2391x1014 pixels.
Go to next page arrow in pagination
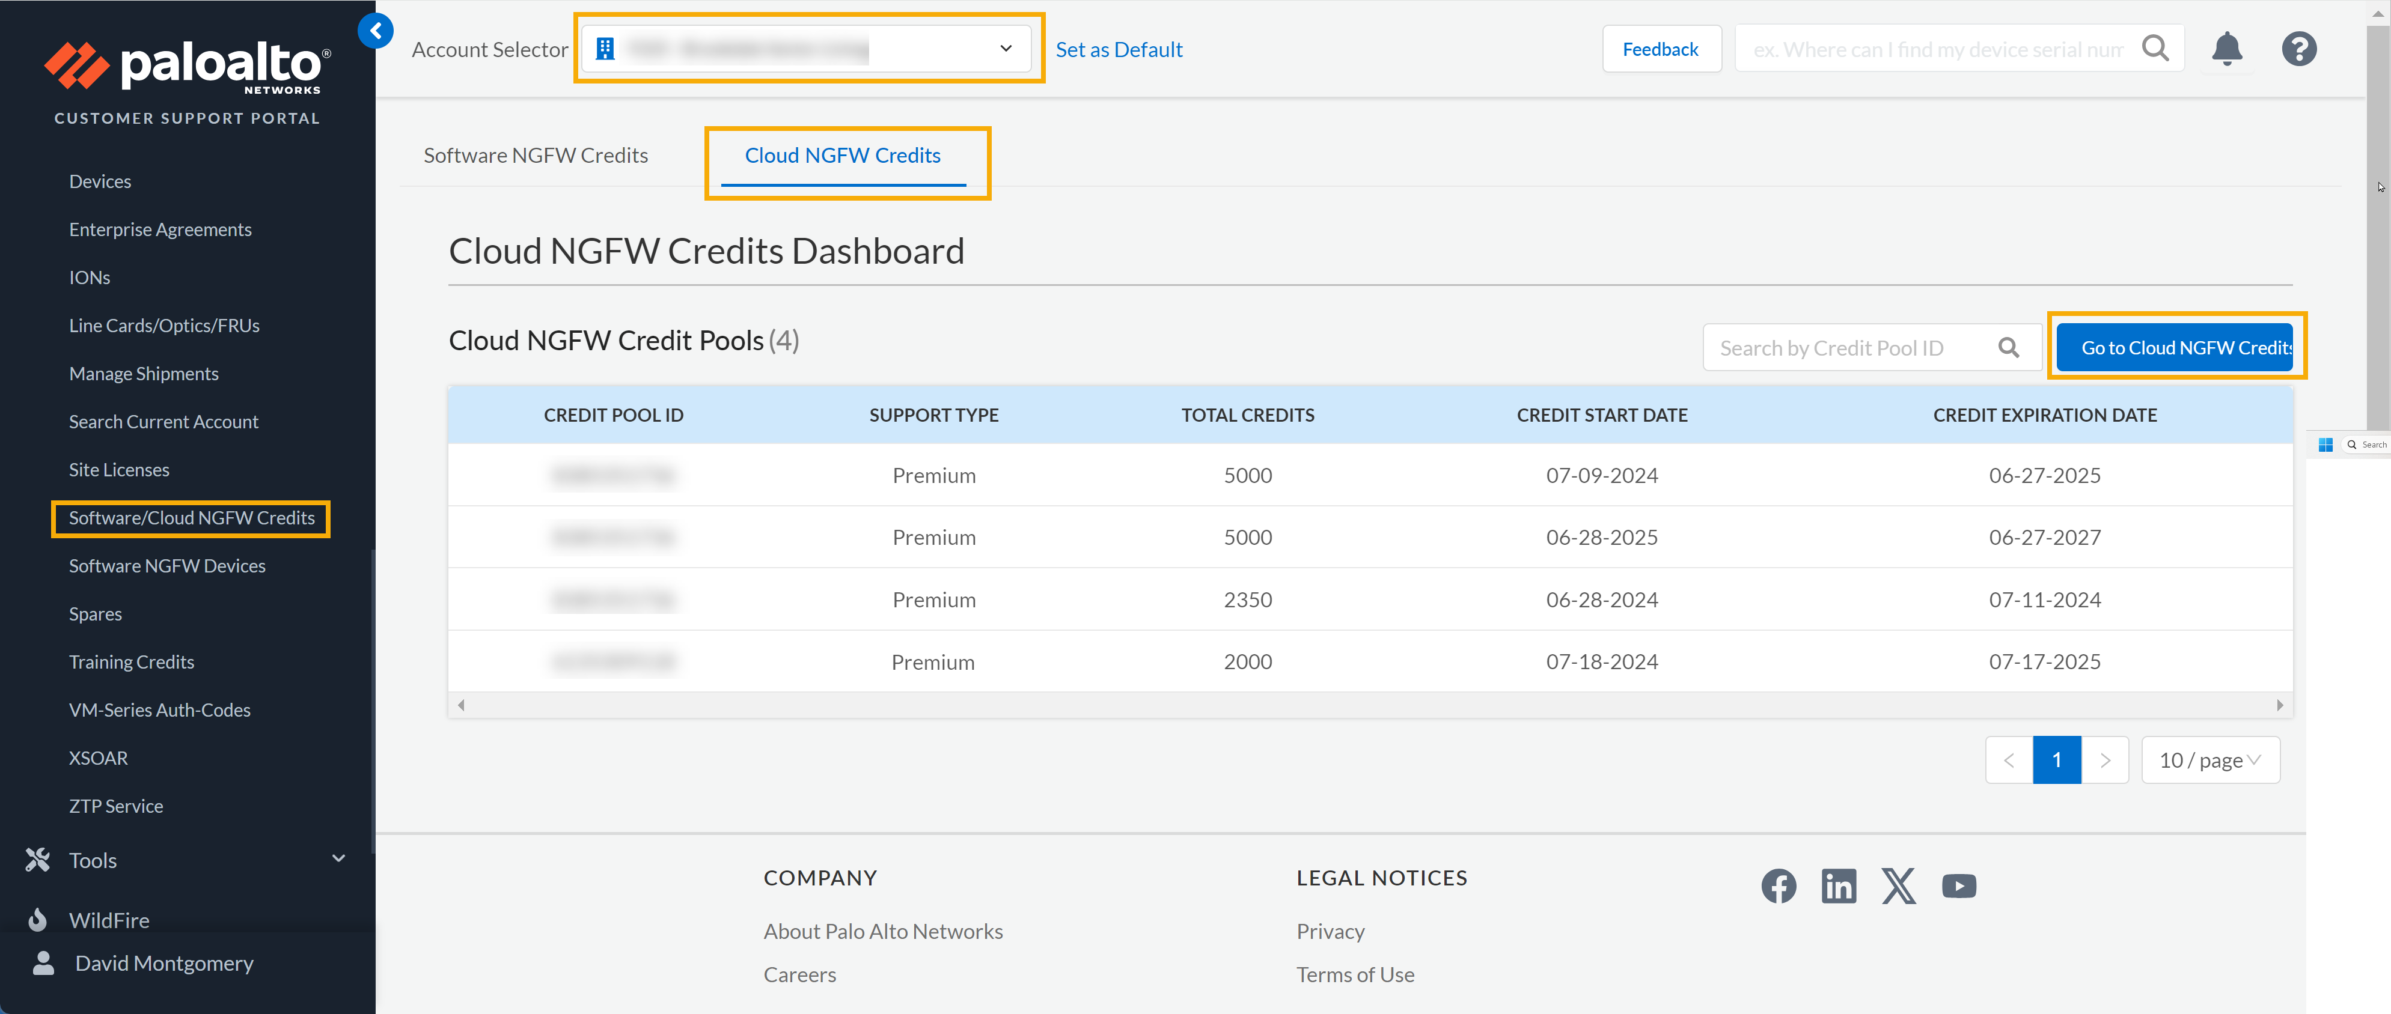[2105, 760]
